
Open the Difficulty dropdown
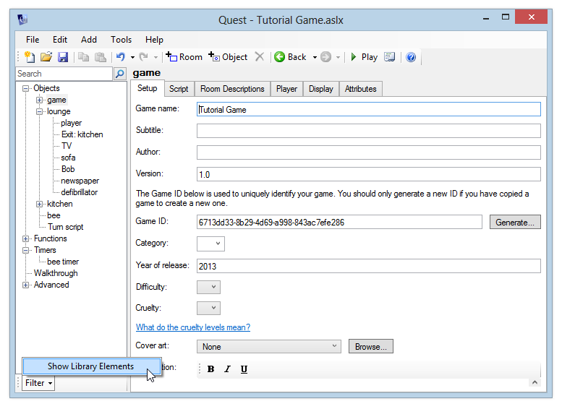pyautogui.click(x=208, y=287)
